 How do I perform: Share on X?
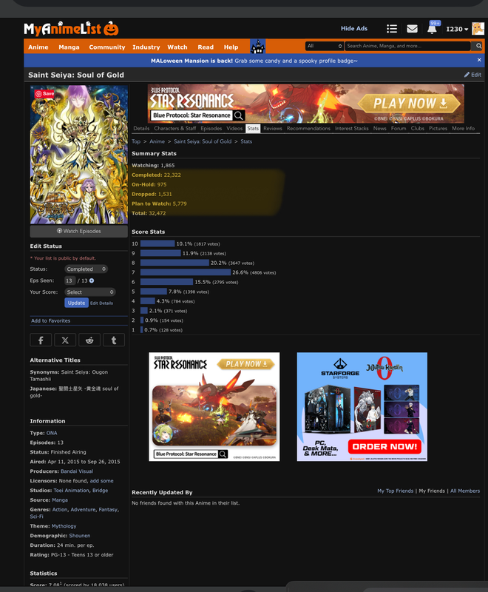coord(65,340)
